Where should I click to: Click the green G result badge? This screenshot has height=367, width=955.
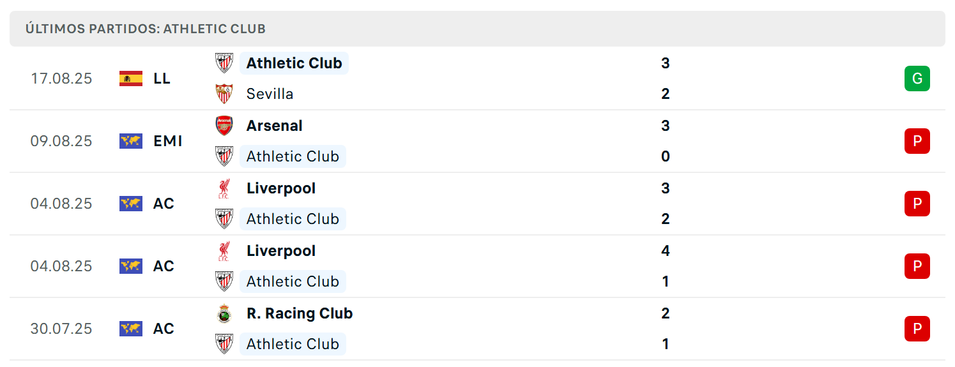(917, 79)
